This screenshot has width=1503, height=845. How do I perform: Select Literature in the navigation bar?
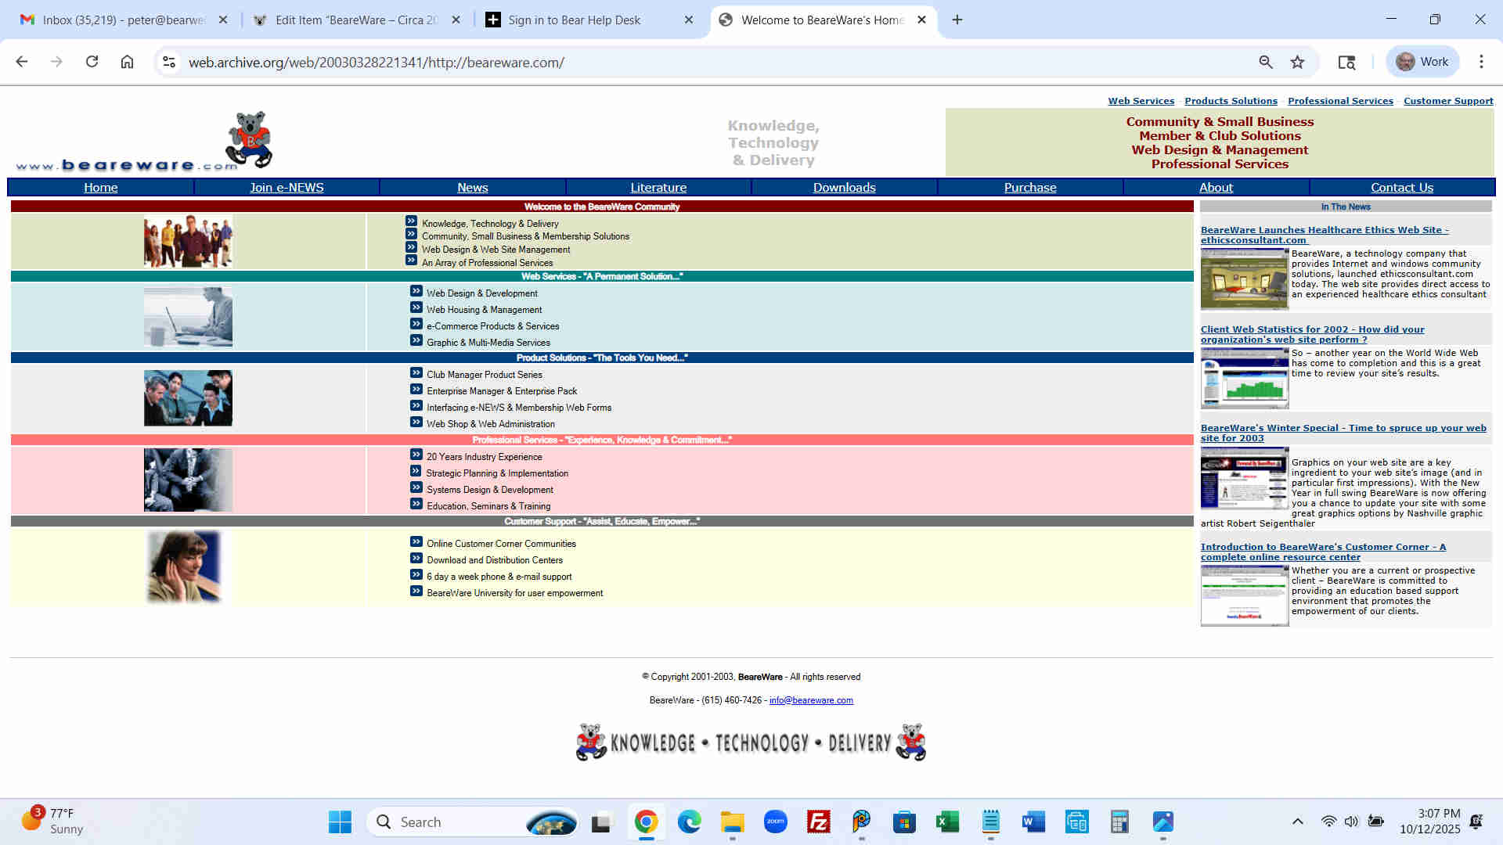coord(658,188)
